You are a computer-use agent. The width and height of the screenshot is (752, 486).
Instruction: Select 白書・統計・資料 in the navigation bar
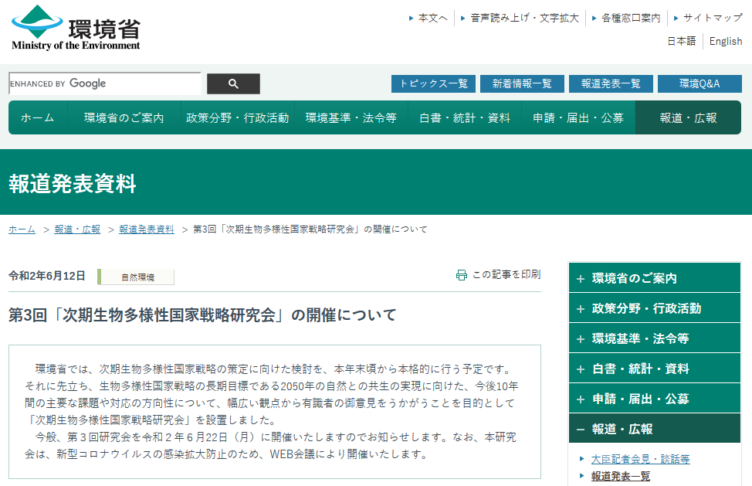click(464, 118)
